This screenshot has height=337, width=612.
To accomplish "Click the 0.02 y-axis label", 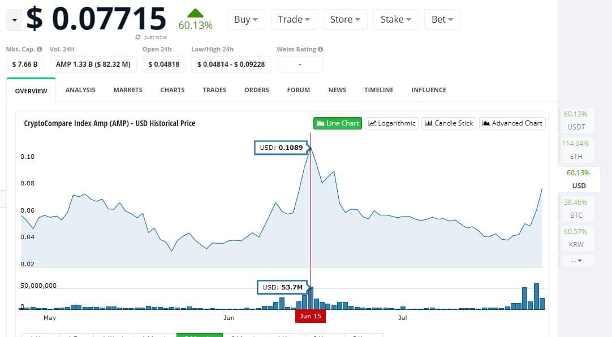I will click(x=27, y=264).
